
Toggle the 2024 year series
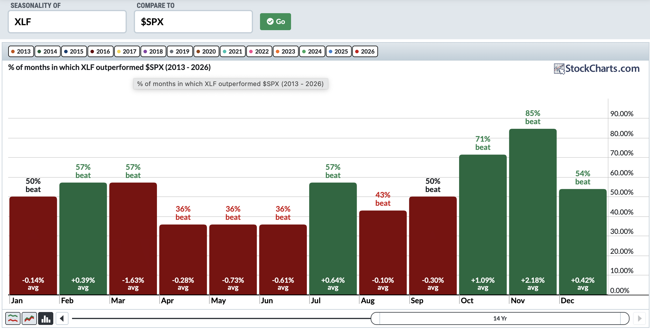[x=312, y=52]
